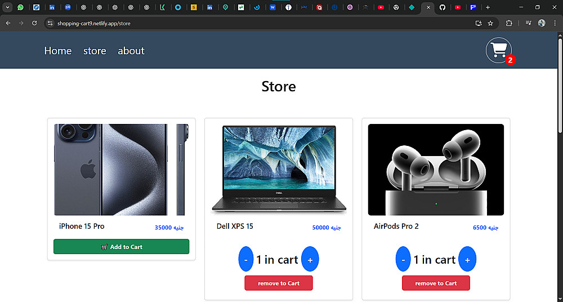
Task: Click the Dell XPS 15 laptop image
Action: click(x=279, y=170)
